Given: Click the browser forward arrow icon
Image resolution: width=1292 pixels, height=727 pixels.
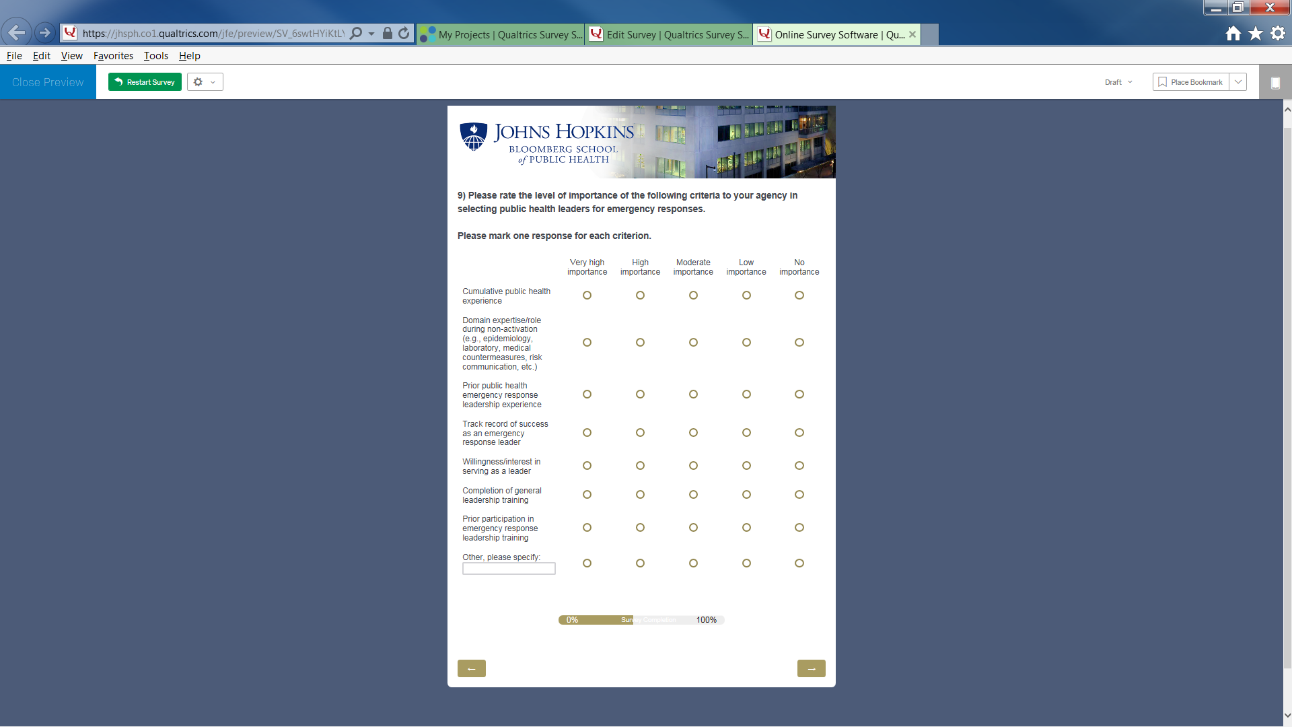Looking at the screenshot, I should pyautogui.click(x=44, y=32).
